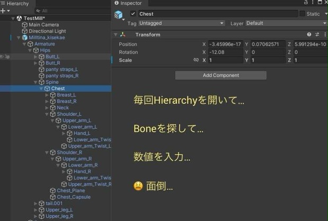The image size is (328, 221).
Task: Enable the Static checkbox
Action: coord(302,14)
